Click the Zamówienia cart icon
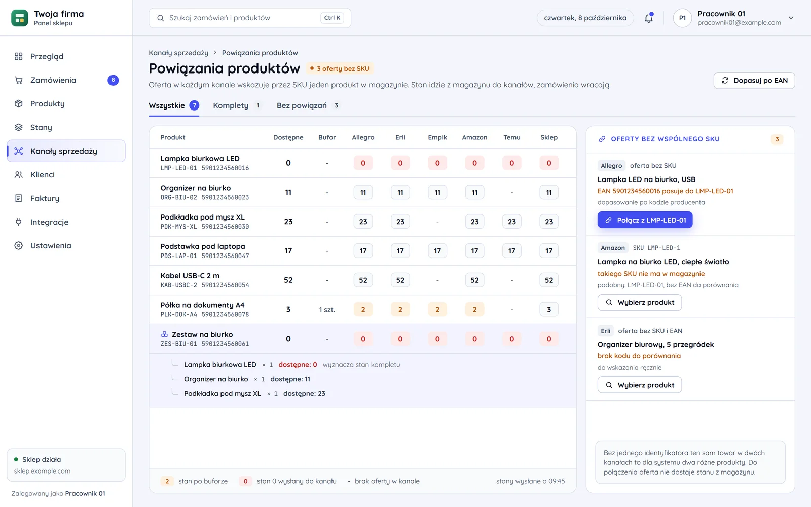This screenshot has width=811, height=507. pyautogui.click(x=19, y=80)
